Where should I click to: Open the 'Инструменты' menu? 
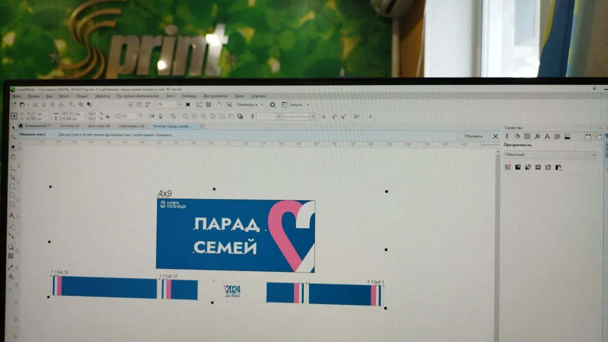point(216,96)
